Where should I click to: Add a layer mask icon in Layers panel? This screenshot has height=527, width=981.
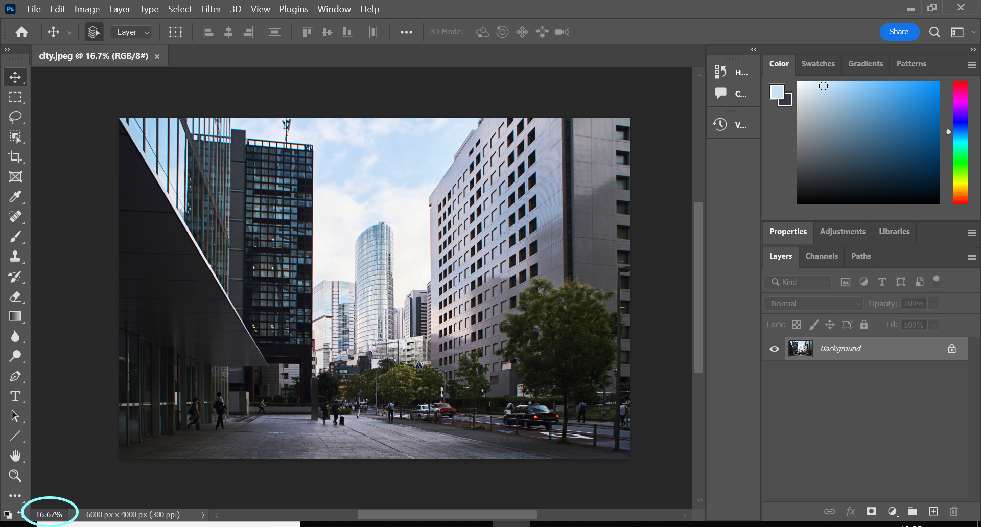[871, 511]
